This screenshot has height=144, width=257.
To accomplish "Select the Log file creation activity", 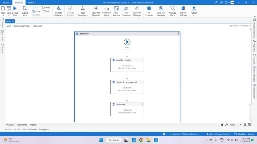I will point(127,65).
